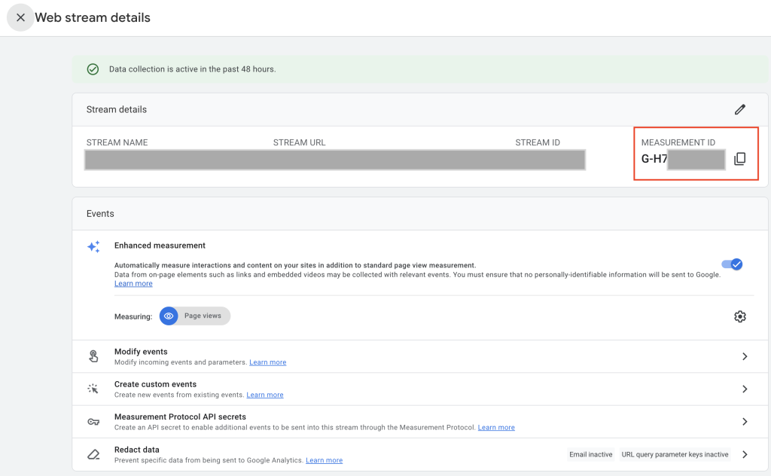
Task: Open Measurement Protocol API secrets row
Action: coord(420,422)
